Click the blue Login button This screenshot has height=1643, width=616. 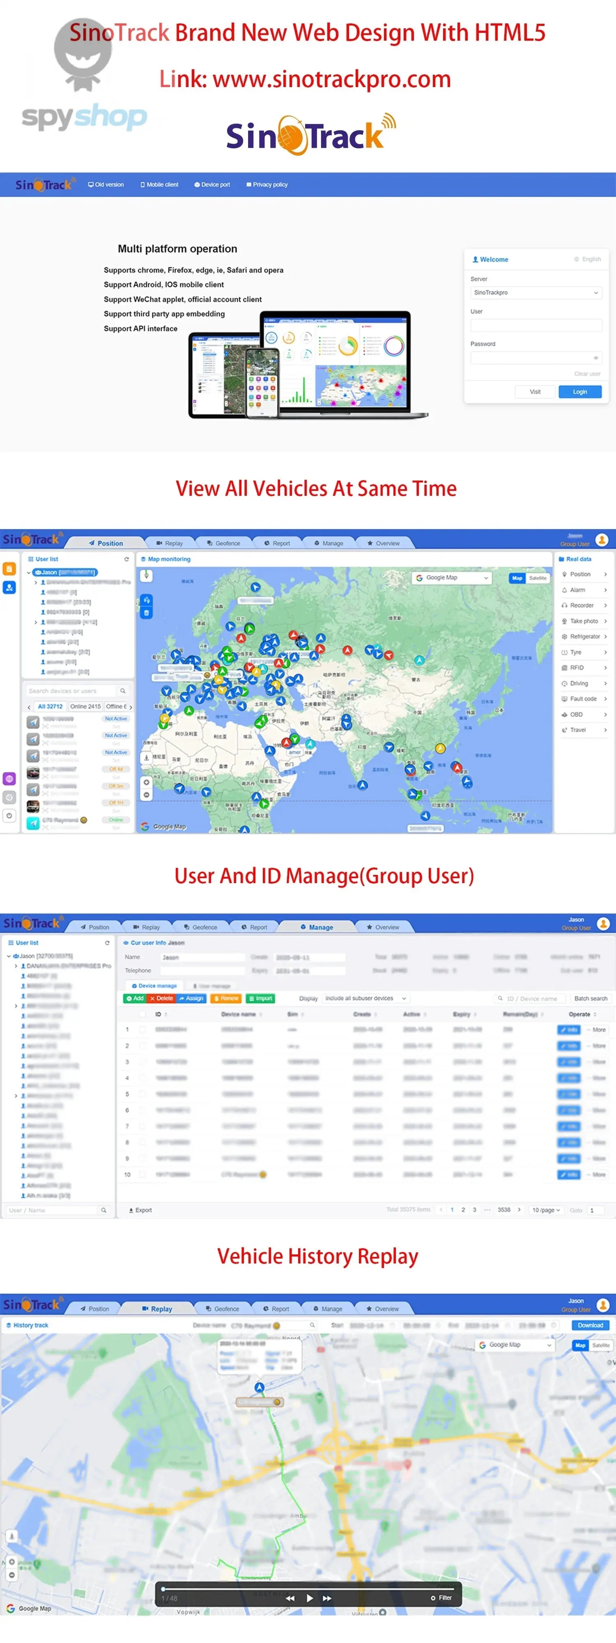(x=579, y=391)
